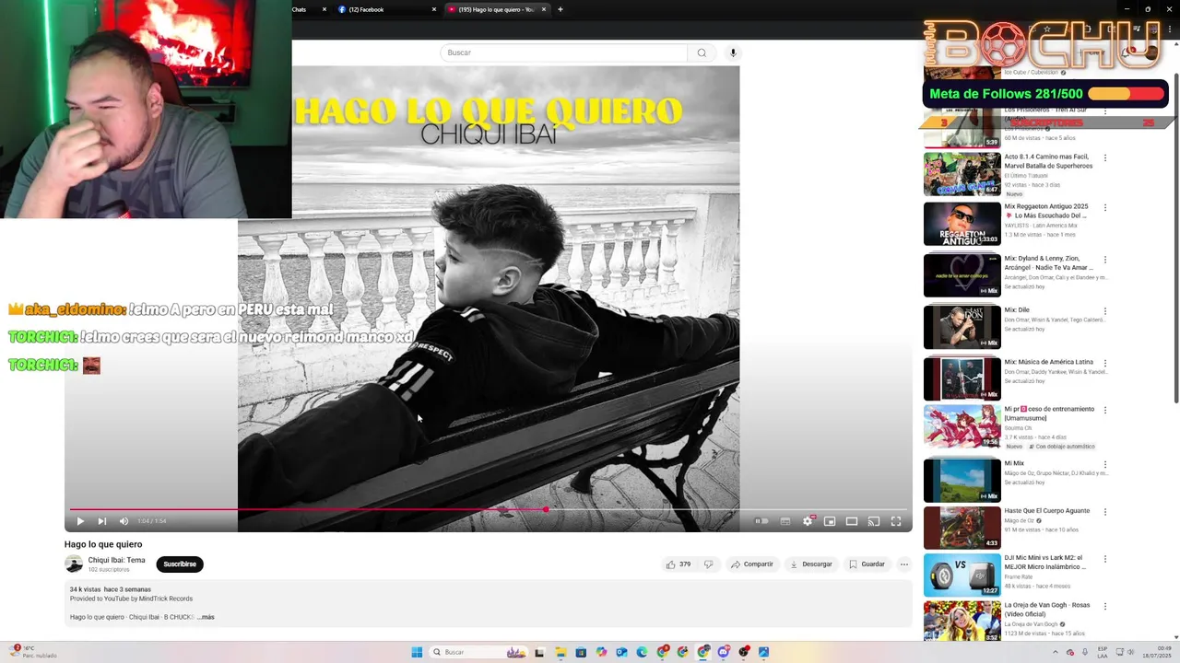Open the Chiqui Ibai: Tema channel link
The width and height of the screenshot is (1180, 663).
(x=116, y=560)
